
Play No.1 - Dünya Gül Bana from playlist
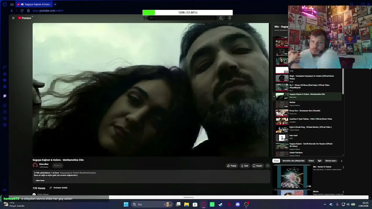[308, 87]
